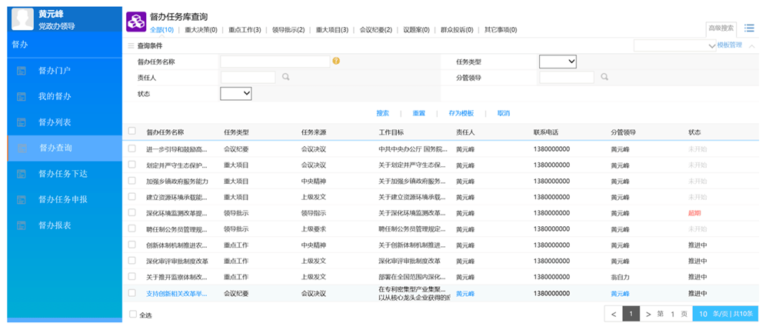Select the table header checkbox
Image resolution: width=769 pixels, height=330 pixels.
(x=132, y=132)
